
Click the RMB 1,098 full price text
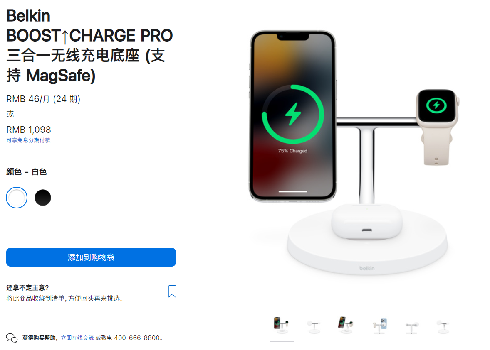[x=29, y=130]
